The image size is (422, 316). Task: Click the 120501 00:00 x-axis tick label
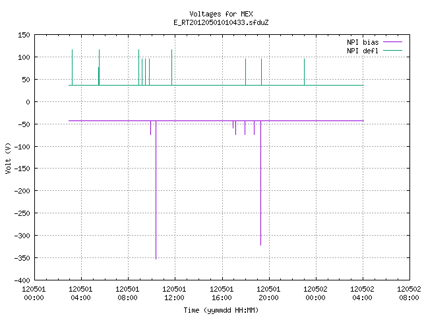coord(34,294)
